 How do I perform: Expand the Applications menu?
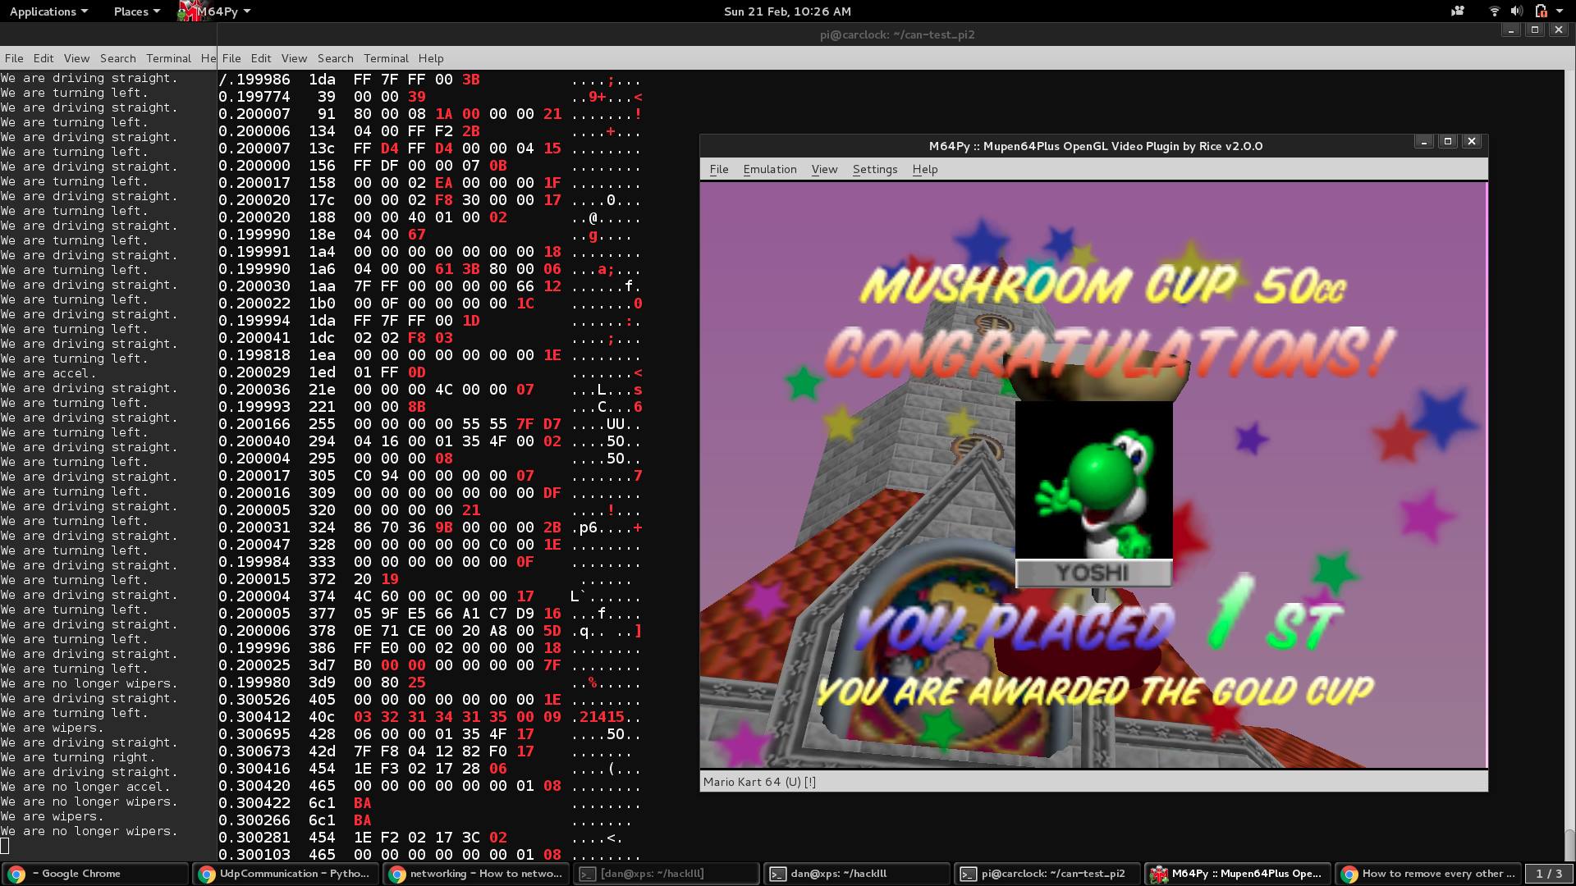tap(48, 11)
